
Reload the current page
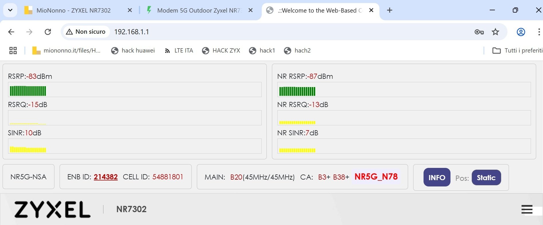(x=48, y=32)
